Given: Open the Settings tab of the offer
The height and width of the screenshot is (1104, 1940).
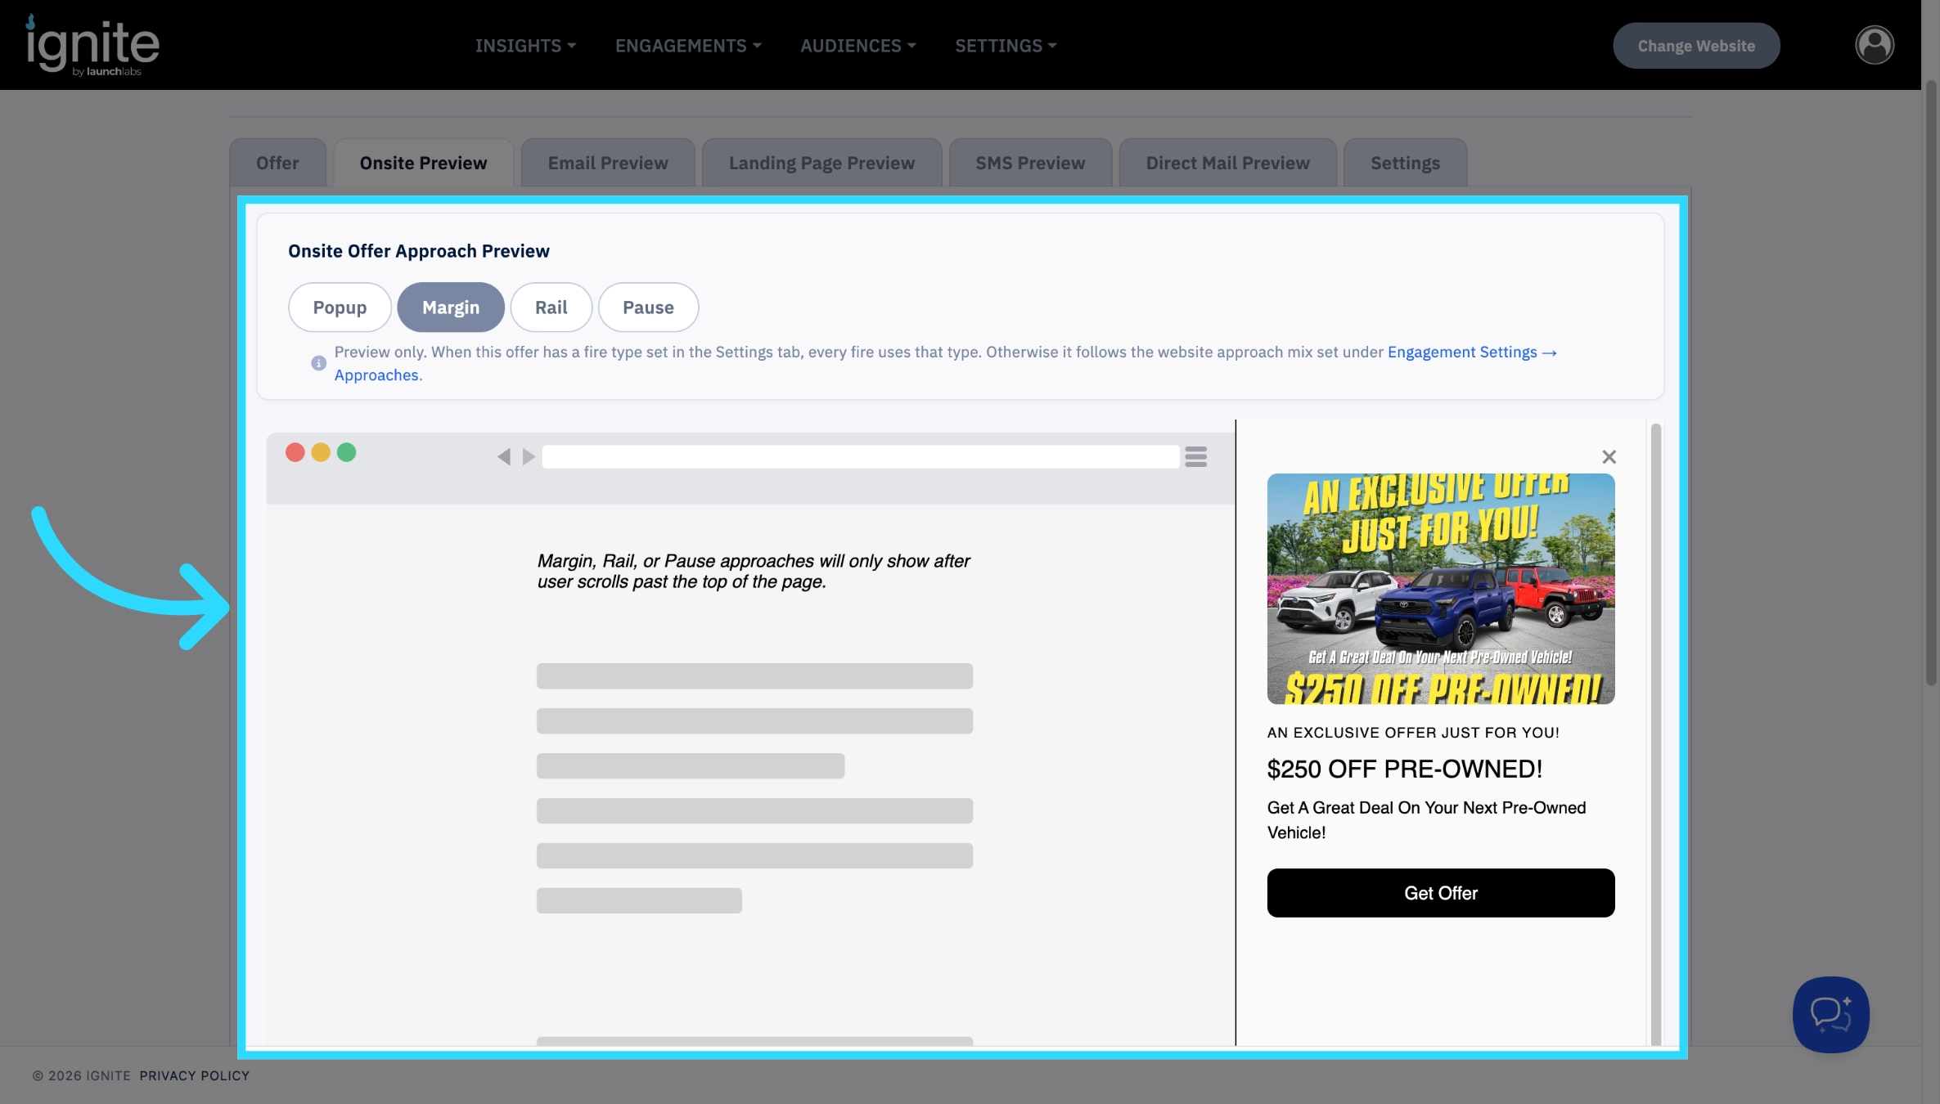Looking at the screenshot, I should coord(1405,163).
